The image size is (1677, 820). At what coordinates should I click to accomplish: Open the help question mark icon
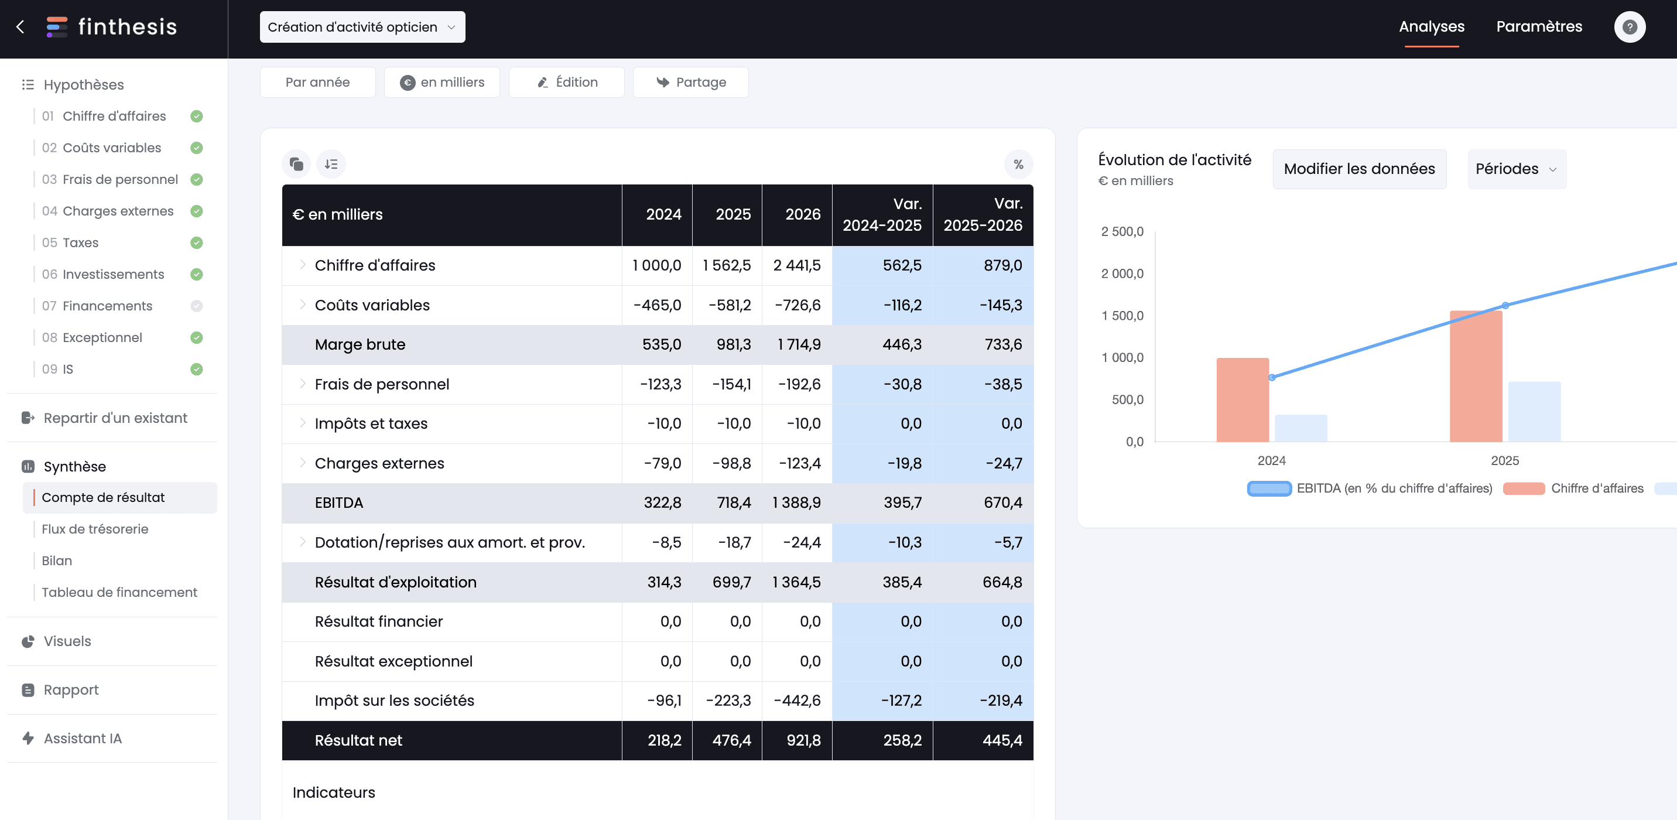point(1629,27)
